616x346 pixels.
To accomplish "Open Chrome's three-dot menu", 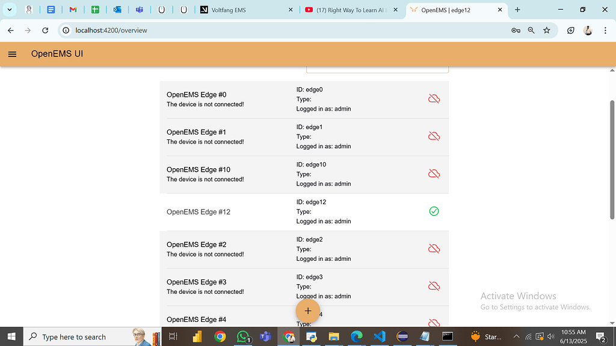I will point(605,29).
